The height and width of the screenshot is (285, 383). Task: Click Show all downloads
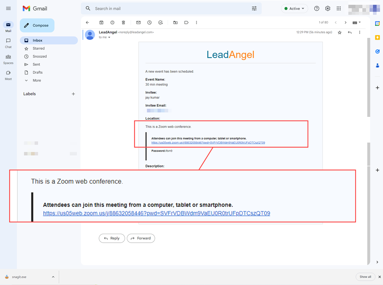[365, 277]
